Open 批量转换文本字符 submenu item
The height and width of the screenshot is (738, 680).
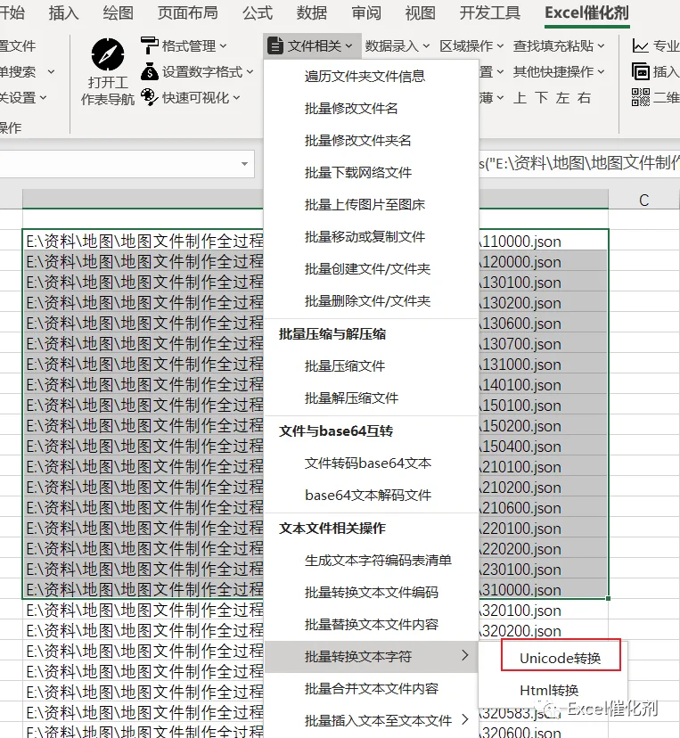click(371, 657)
